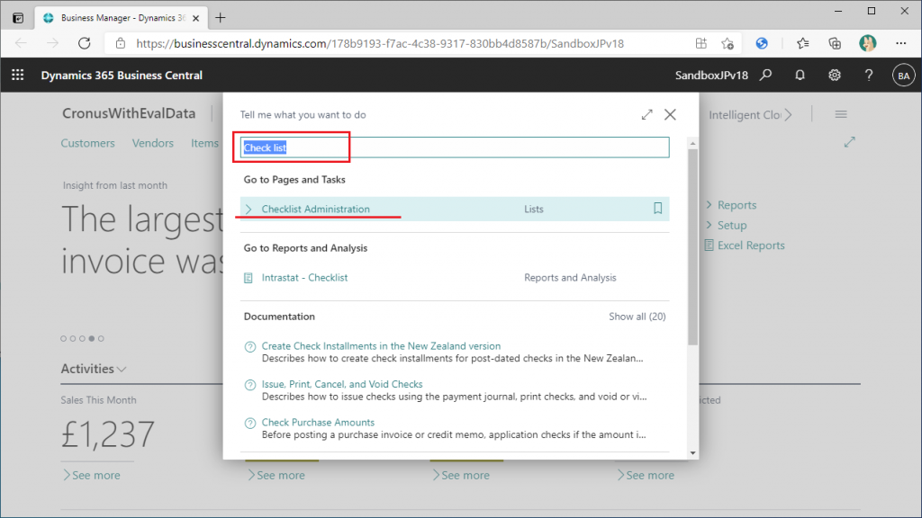Viewport: 922px width, 518px height.
Task: Open Intelligent Cloud menu
Action: pos(750,114)
